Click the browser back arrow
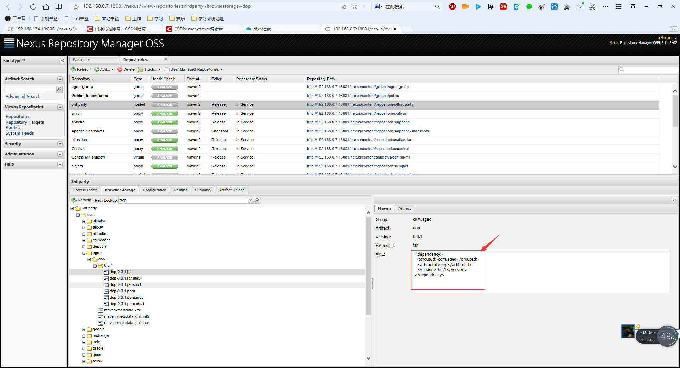The width and height of the screenshot is (680, 368). 8,6
